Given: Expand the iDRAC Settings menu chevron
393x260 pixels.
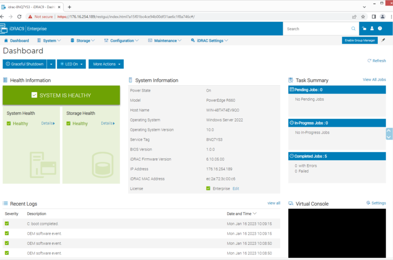Looking at the screenshot, I should coord(226,40).
